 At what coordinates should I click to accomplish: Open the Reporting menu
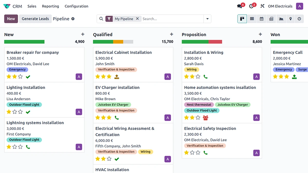[x=50, y=6]
